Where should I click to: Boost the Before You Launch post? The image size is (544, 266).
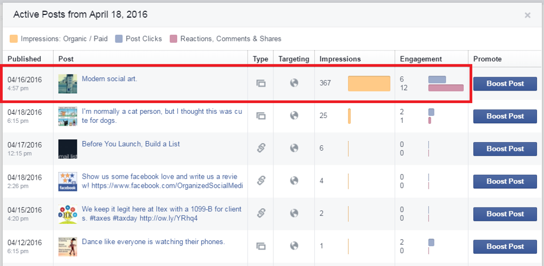505,149
